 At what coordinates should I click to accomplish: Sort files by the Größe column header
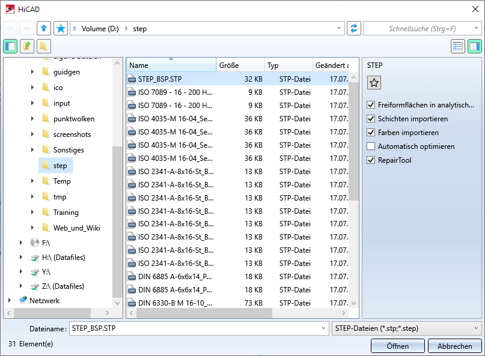240,65
